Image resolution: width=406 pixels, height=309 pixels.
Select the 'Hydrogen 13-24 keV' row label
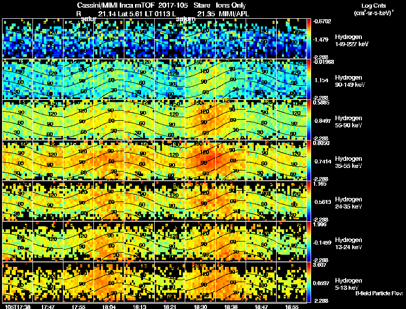click(349, 244)
